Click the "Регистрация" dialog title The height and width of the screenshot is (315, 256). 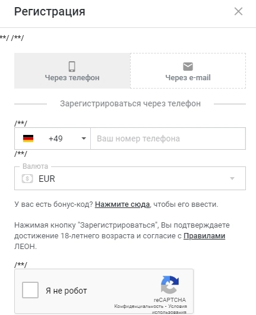50,12
